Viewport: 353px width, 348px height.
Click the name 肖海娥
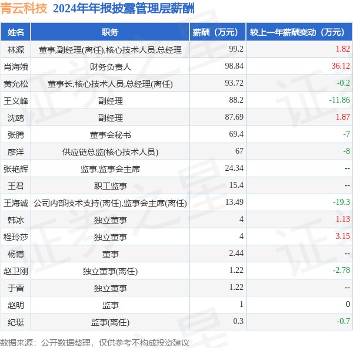[x=16, y=67]
